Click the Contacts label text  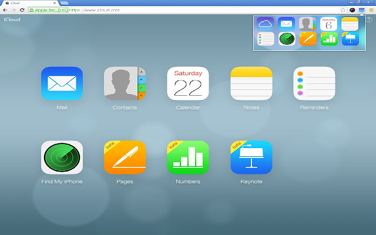pos(125,108)
